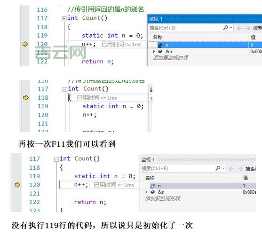Click 添加要监视的项 in the watch window where n is 1

[163, 198]
